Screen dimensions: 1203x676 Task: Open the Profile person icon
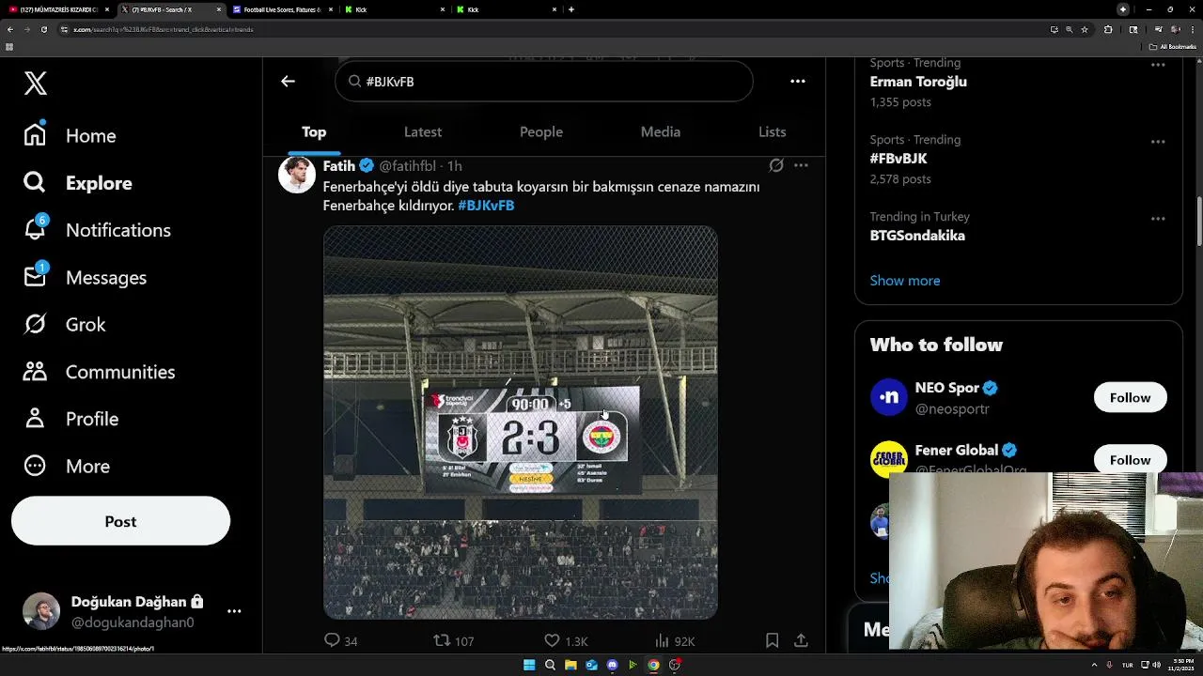pyautogui.click(x=35, y=418)
